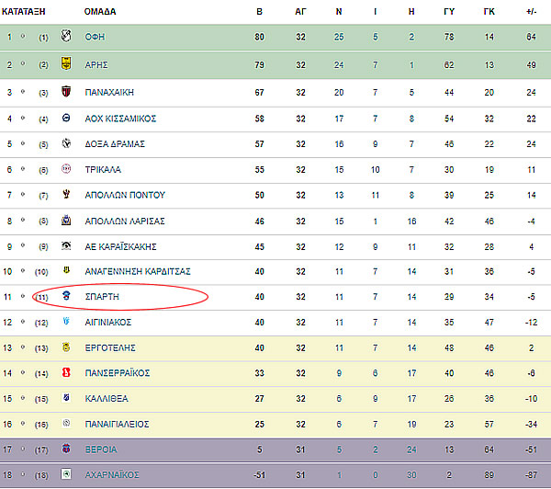Click the position indicator dot for ΤΡΙΚΑΛΑ
The width and height of the screenshot is (551, 489).
coord(23,169)
